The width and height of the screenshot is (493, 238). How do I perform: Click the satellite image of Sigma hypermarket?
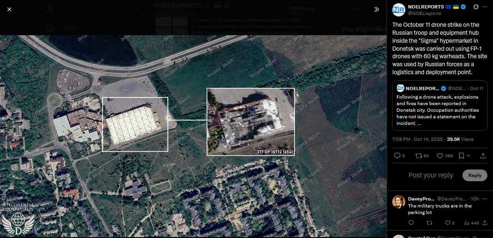[193, 136]
